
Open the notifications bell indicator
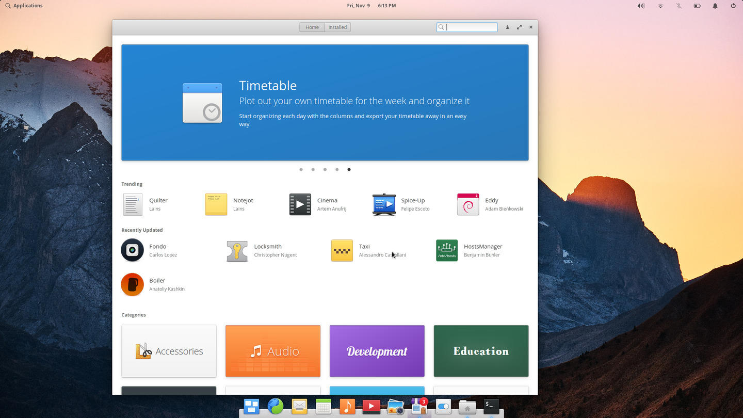click(x=715, y=6)
